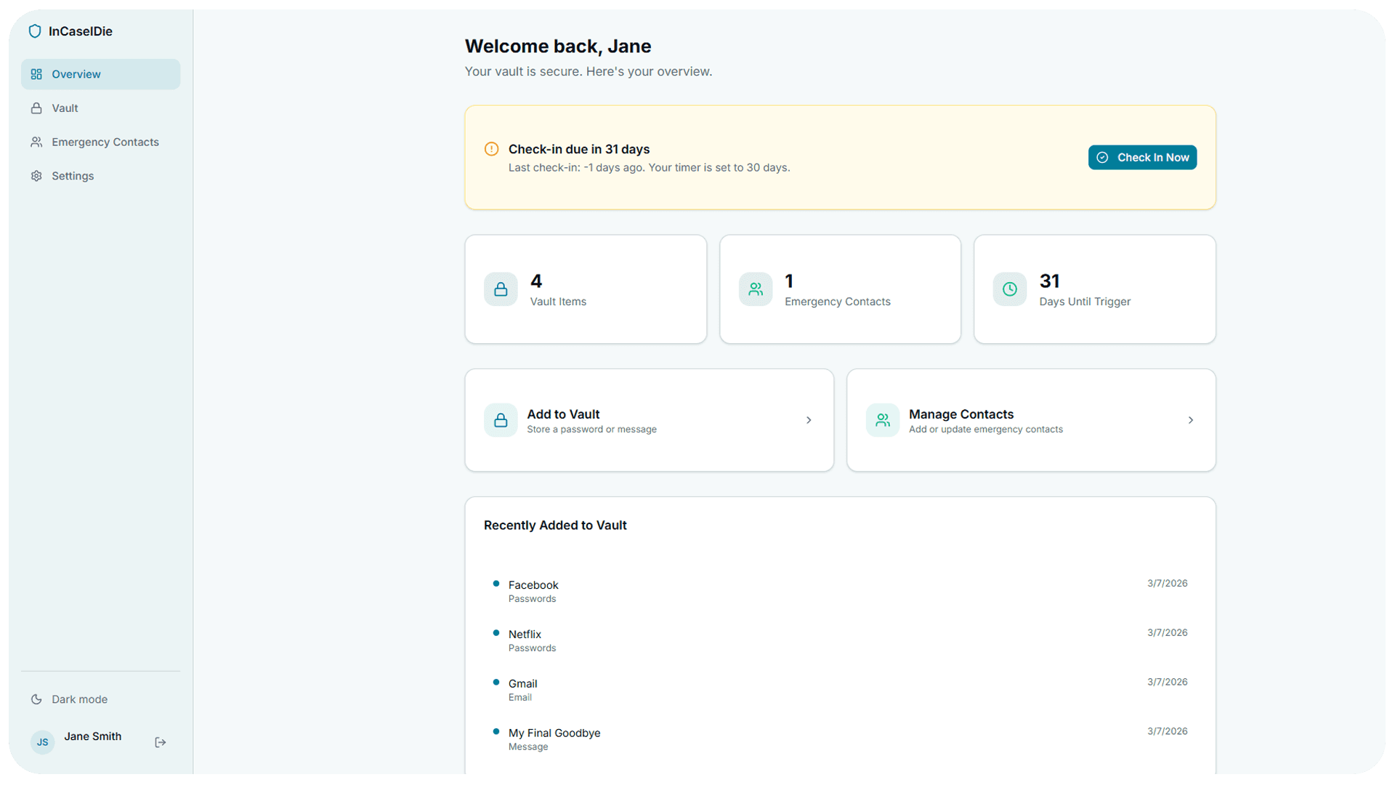
Task: Click 'Add or update emergency contacts' subtitle
Action: coord(986,430)
